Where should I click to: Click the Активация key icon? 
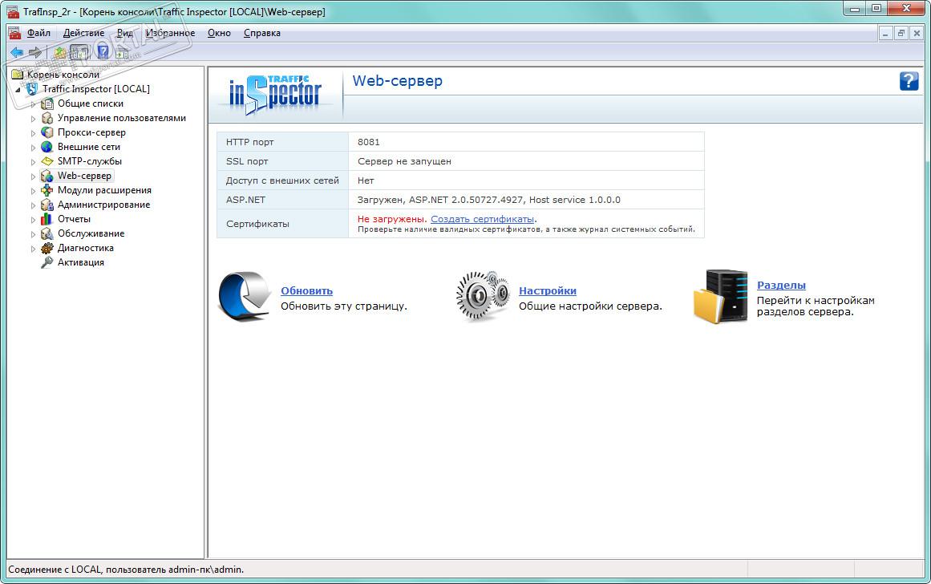47,262
